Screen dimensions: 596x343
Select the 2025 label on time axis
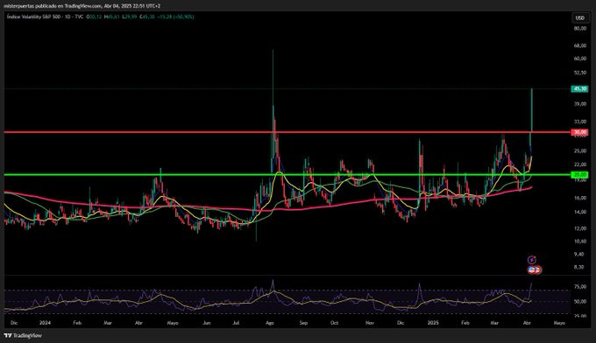[433, 323]
